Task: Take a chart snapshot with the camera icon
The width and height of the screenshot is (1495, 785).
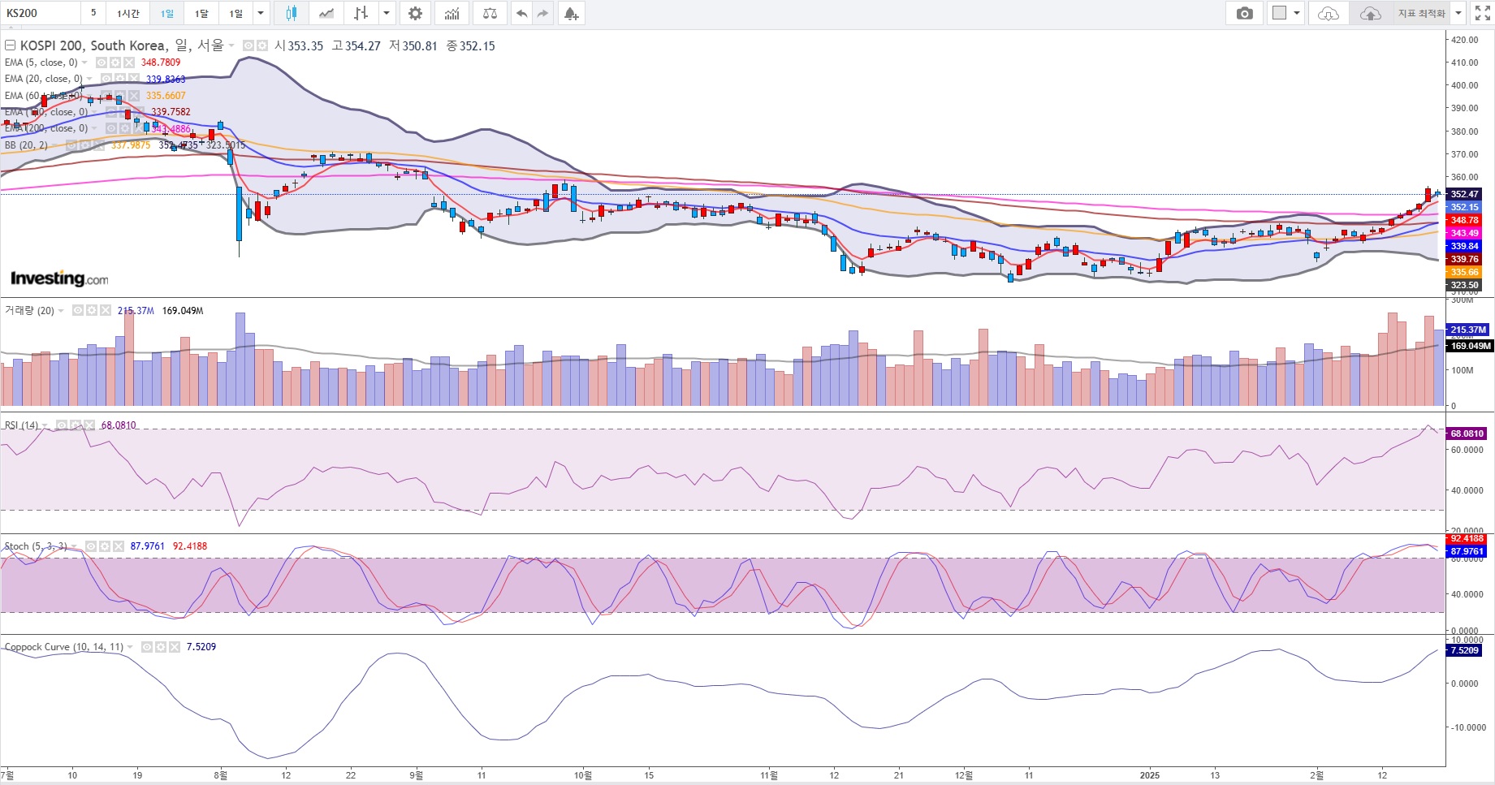Action: (x=1244, y=13)
